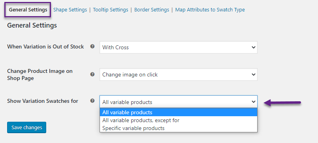Click the Change Product Image on Shop Page label
This screenshot has width=318, height=143.
point(40,74)
